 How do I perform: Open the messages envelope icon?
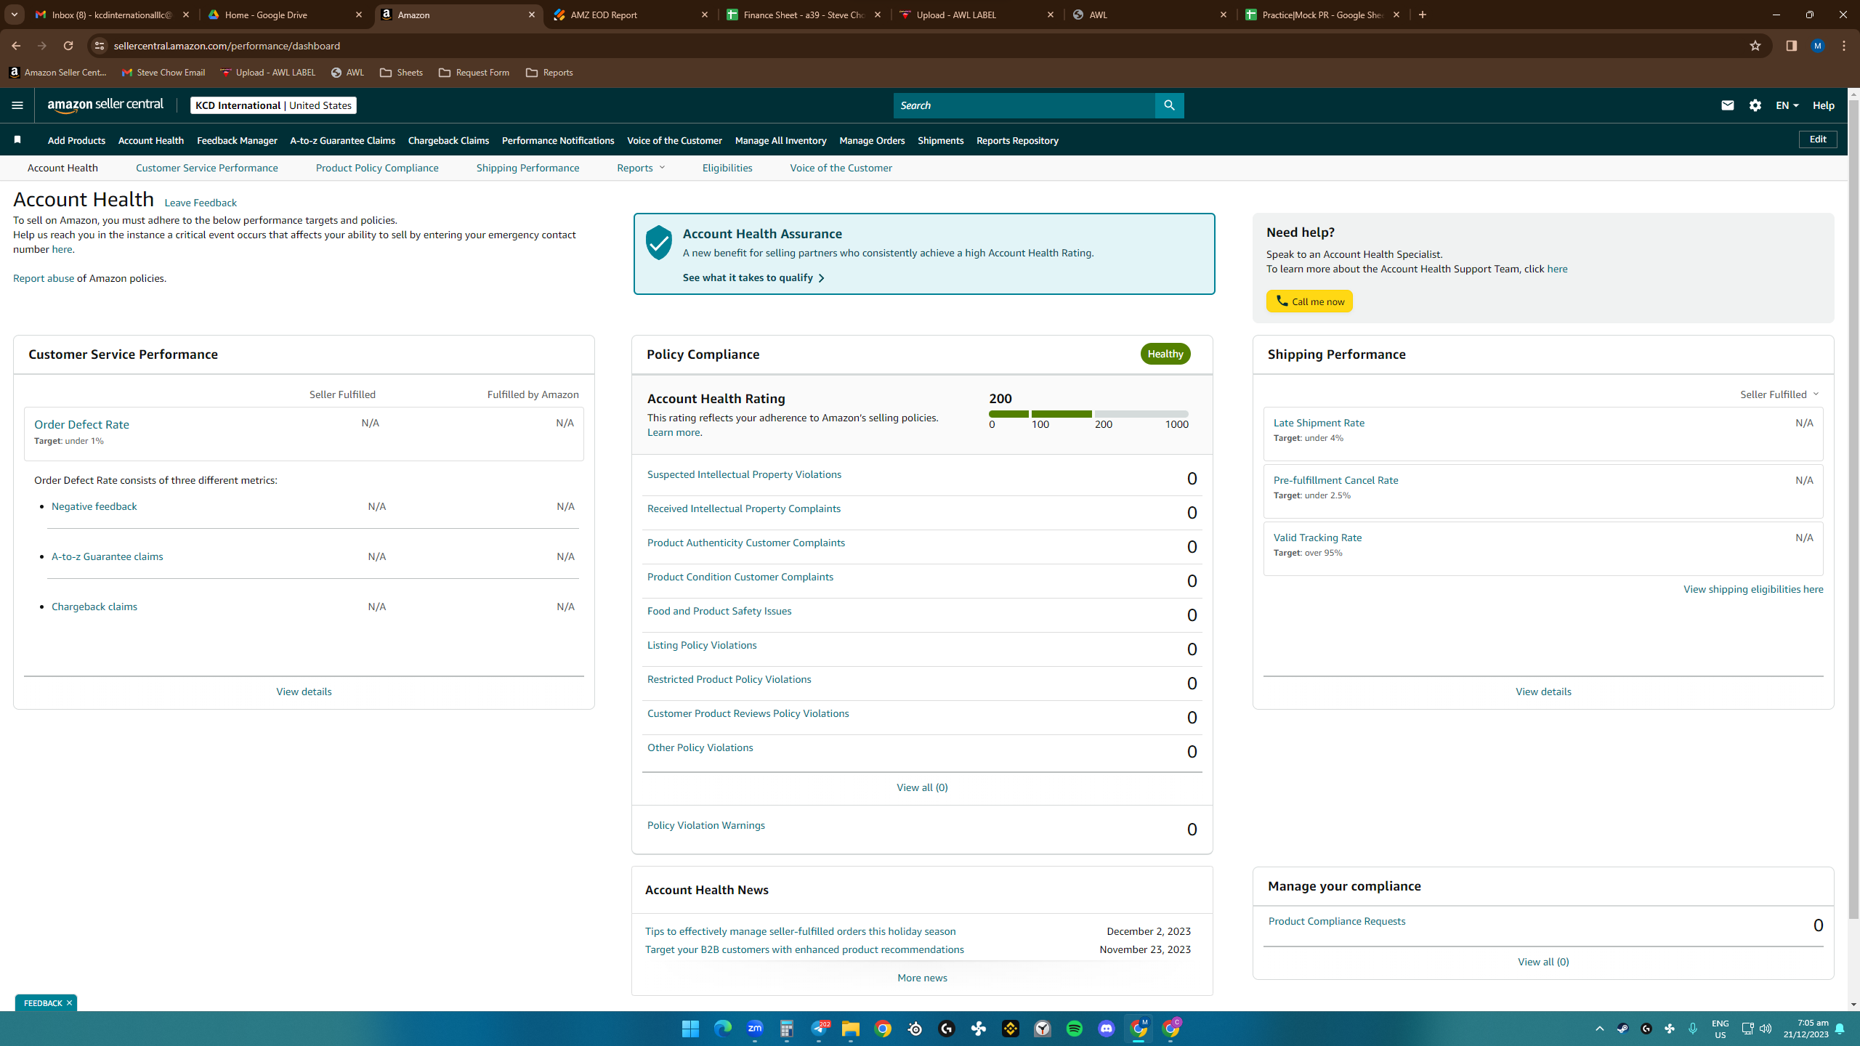tap(1728, 105)
